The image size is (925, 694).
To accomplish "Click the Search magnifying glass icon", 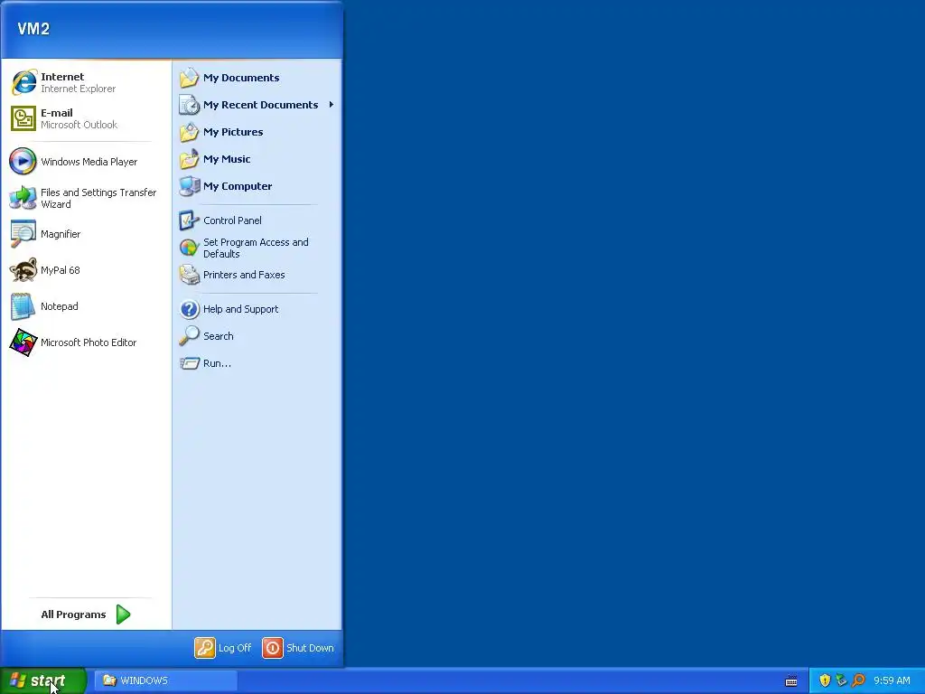I will [190, 336].
